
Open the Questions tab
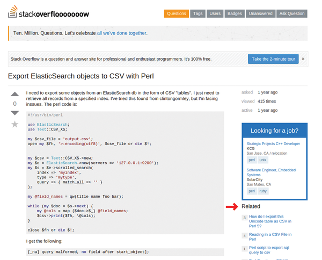(x=177, y=13)
